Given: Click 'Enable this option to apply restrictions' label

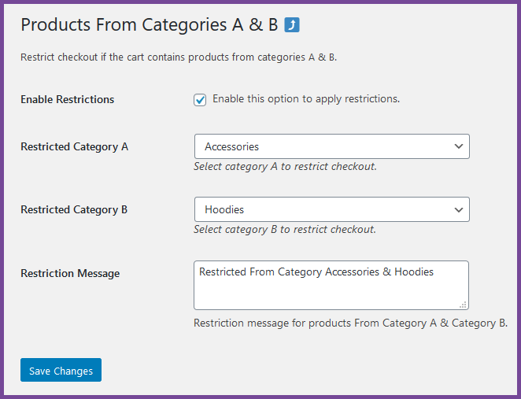Looking at the screenshot, I should pyautogui.click(x=306, y=99).
